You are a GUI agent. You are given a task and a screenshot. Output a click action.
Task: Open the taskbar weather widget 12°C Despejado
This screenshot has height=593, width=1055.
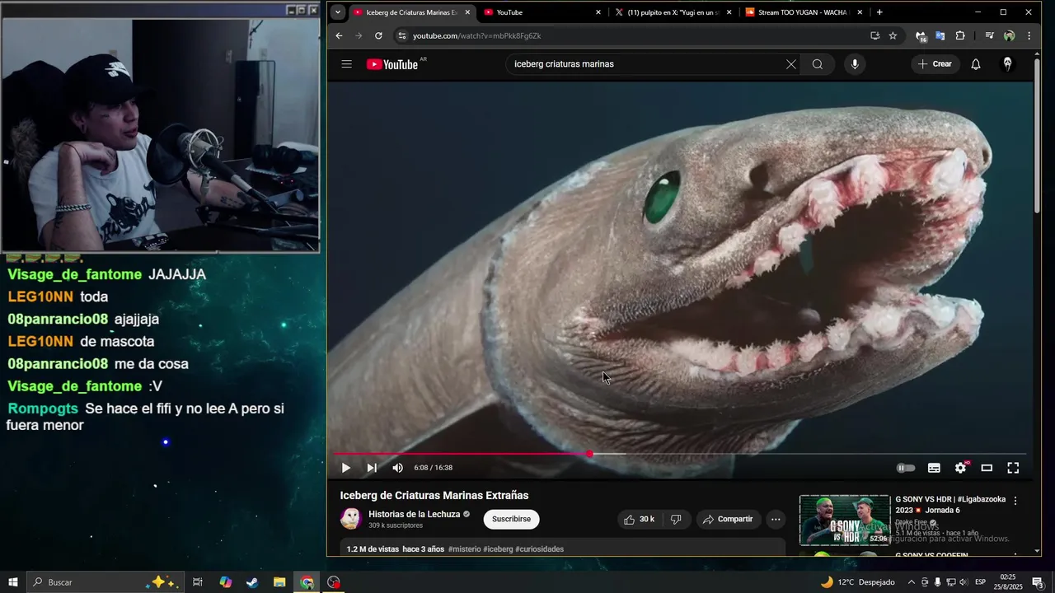[x=857, y=582]
